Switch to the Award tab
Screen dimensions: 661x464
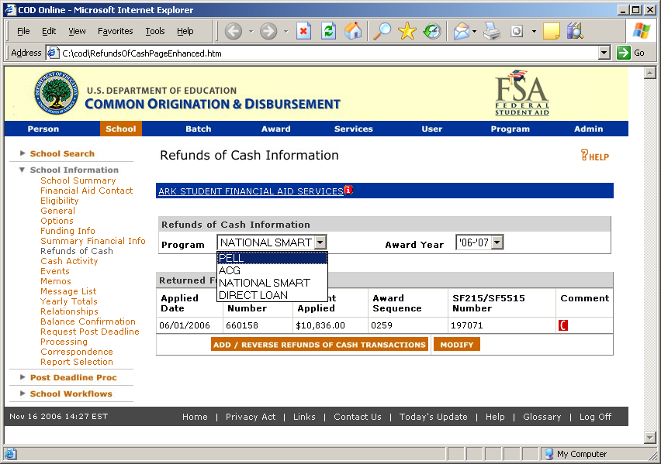[275, 129]
